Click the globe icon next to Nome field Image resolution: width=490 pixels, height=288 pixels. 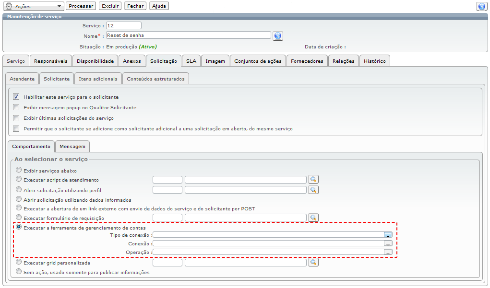pos(277,36)
